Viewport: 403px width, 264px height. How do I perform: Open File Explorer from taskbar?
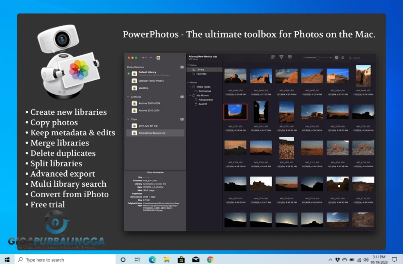point(167,260)
